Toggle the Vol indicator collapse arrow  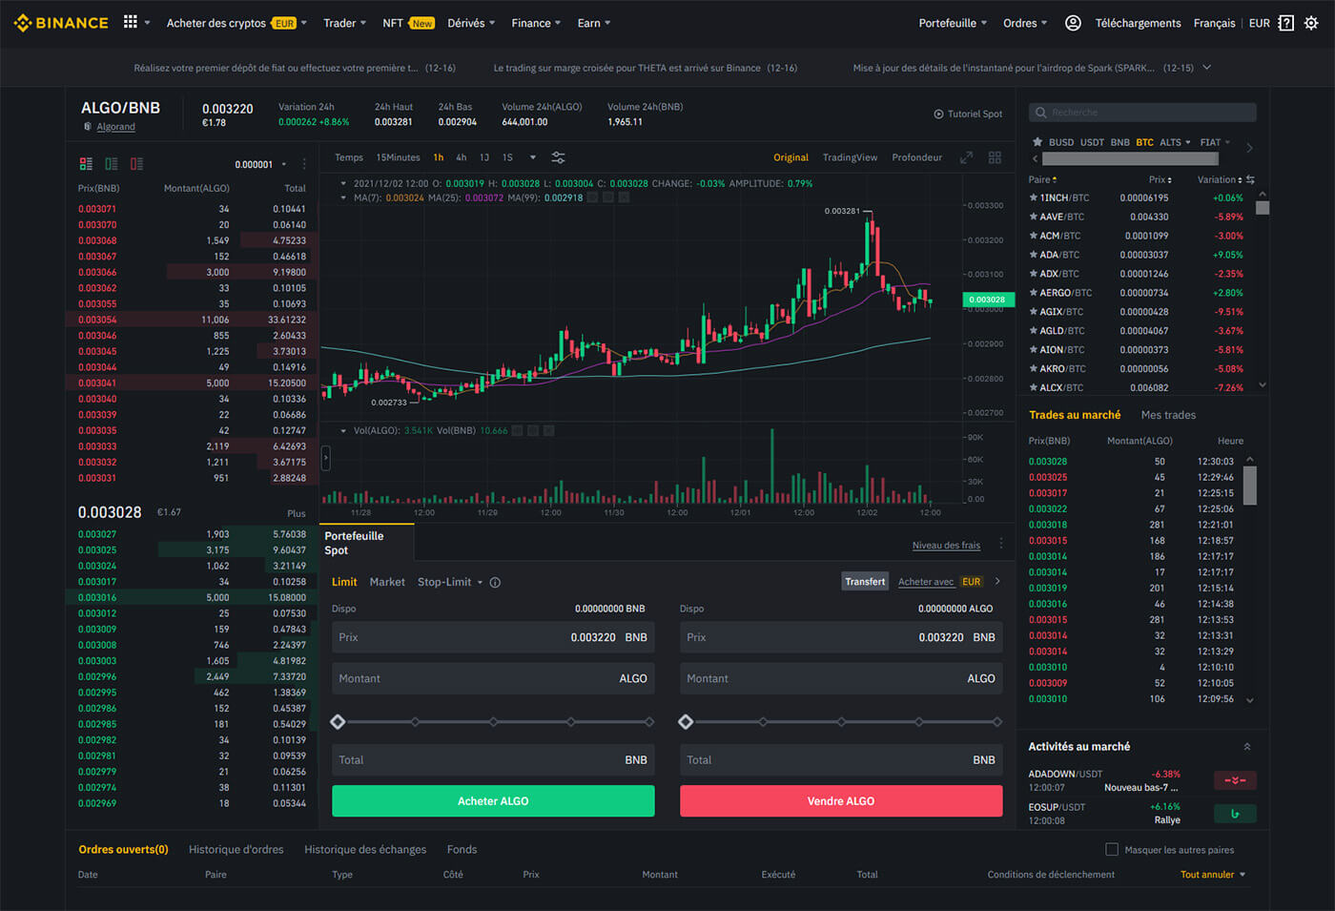(x=343, y=430)
